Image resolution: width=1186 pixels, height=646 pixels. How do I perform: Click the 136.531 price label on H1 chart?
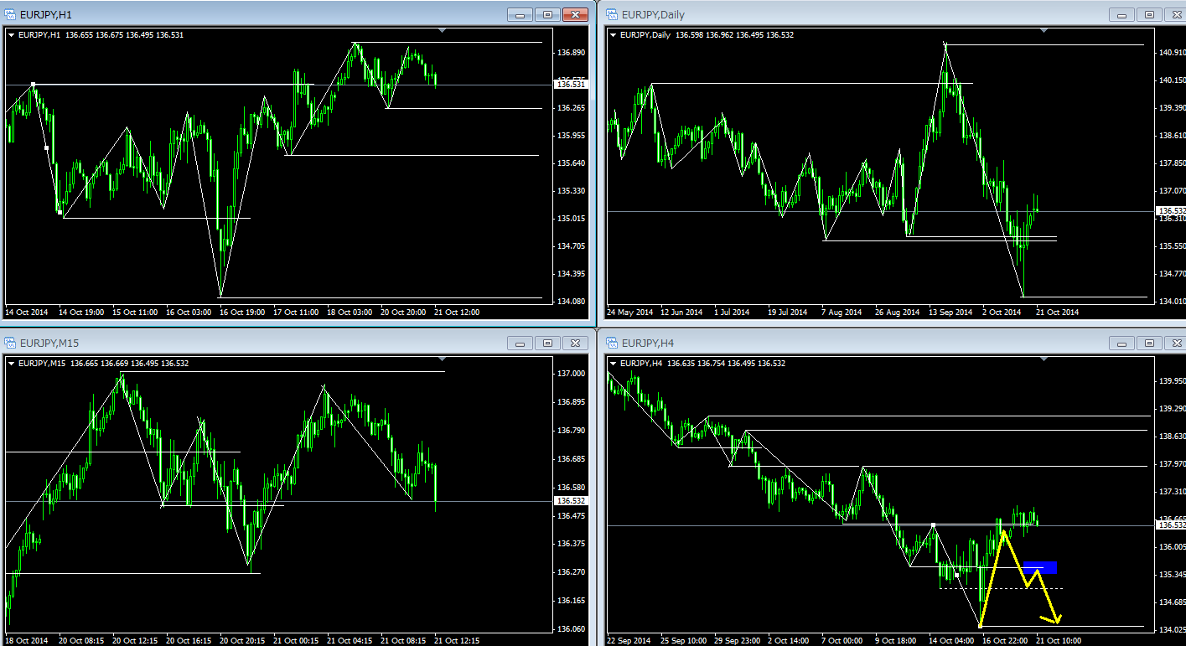(x=570, y=85)
